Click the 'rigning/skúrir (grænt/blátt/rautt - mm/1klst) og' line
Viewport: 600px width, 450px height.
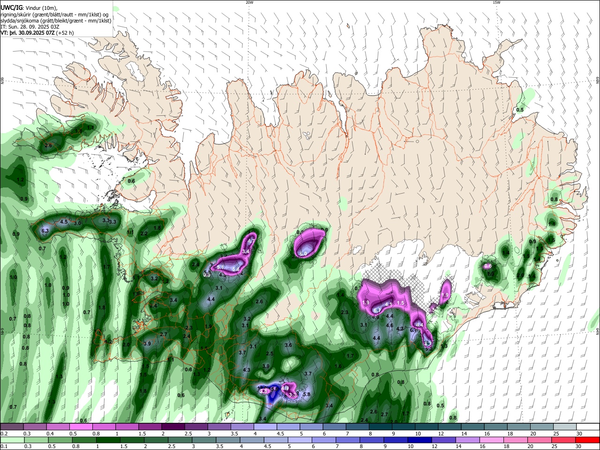tap(54, 15)
